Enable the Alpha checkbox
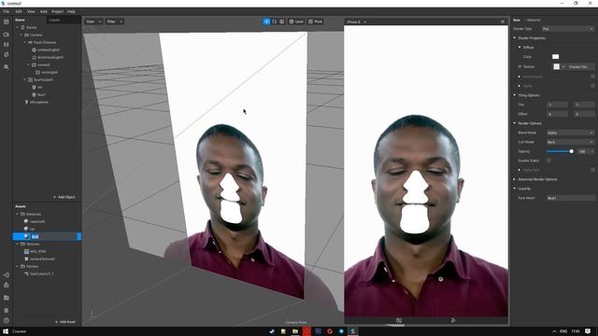 tap(592, 86)
